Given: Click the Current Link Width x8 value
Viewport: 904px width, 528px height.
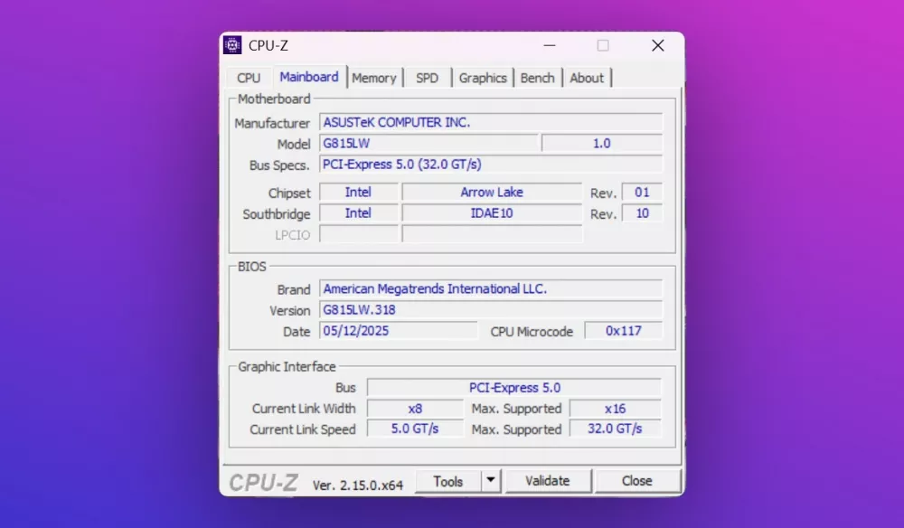Looking at the screenshot, I should click(x=415, y=409).
